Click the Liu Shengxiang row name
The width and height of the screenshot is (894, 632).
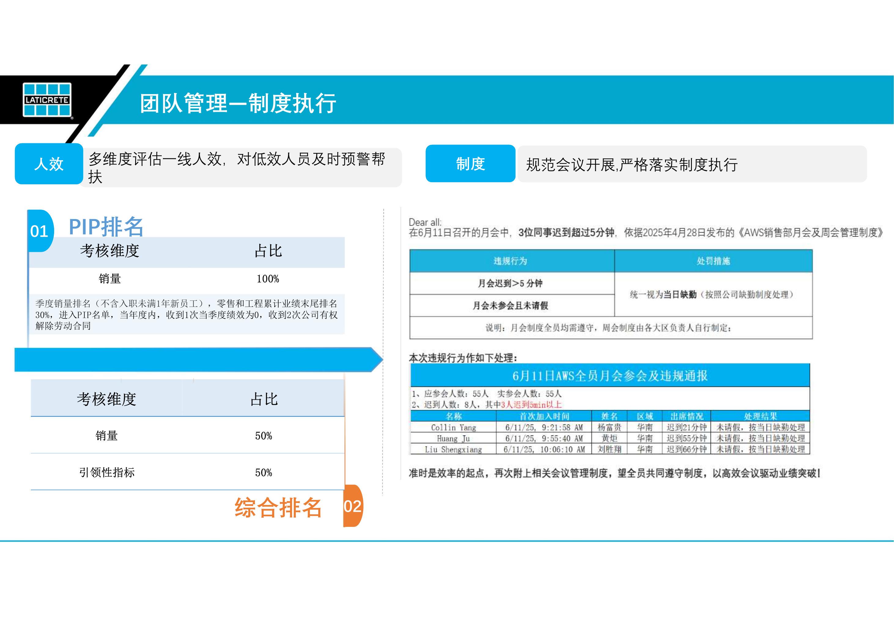(x=453, y=450)
